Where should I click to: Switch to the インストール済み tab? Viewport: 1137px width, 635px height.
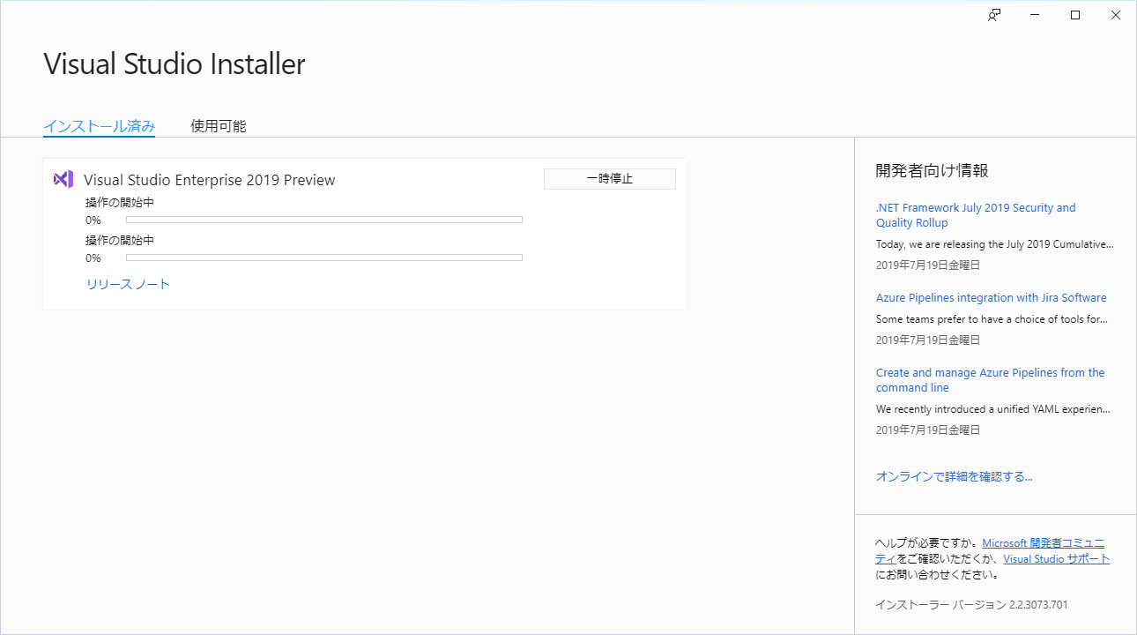coord(100,126)
